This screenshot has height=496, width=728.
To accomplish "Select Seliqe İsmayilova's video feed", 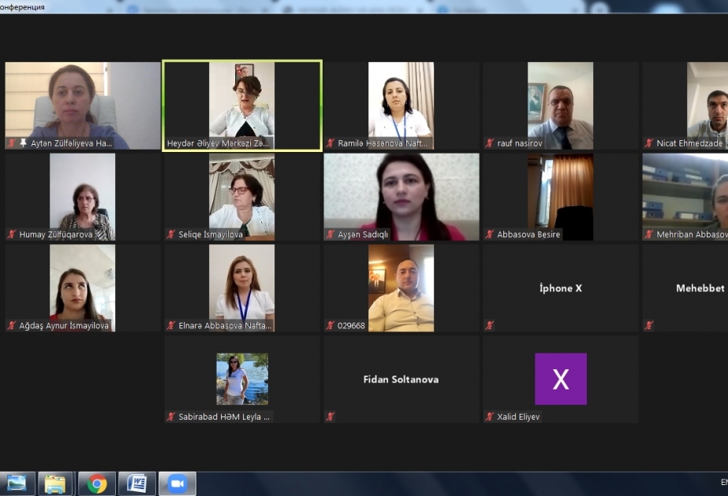I will [x=242, y=197].
